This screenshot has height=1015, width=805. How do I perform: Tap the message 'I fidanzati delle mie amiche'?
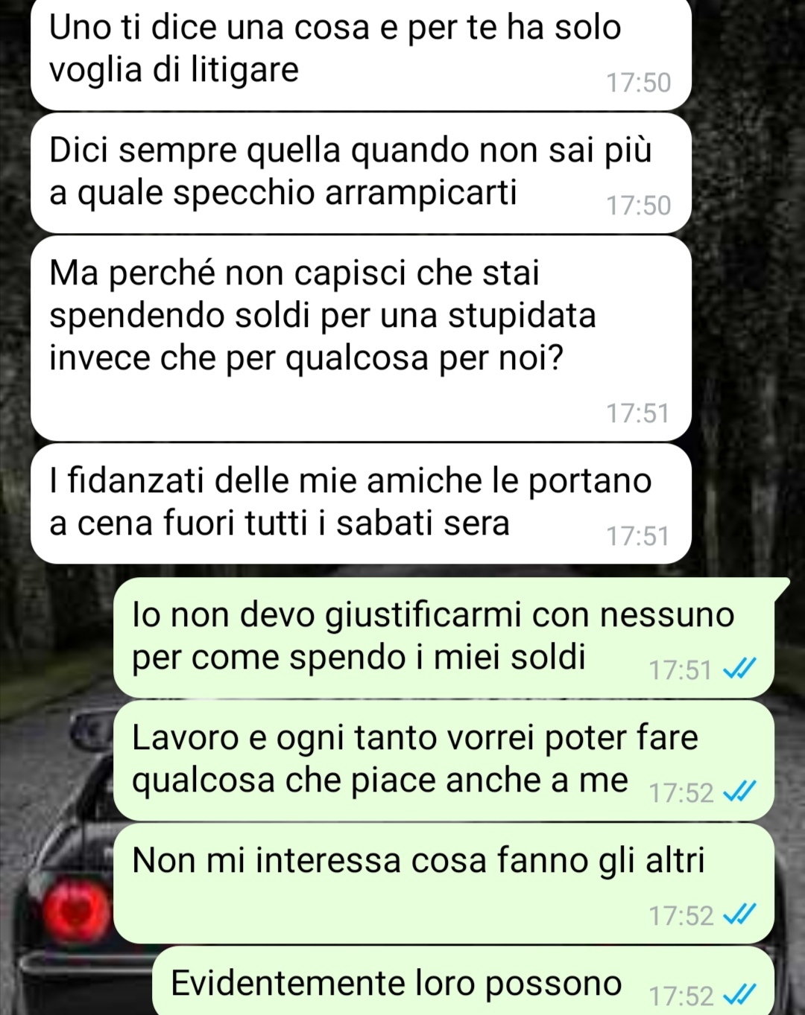[361, 503]
